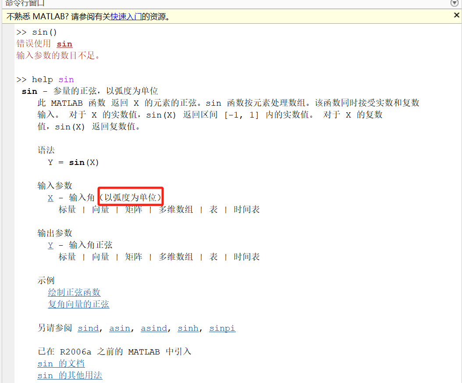Open the 绘制正弦函数 example link
Viewport: 462px width, 383px height.
[x=74, y=293]
